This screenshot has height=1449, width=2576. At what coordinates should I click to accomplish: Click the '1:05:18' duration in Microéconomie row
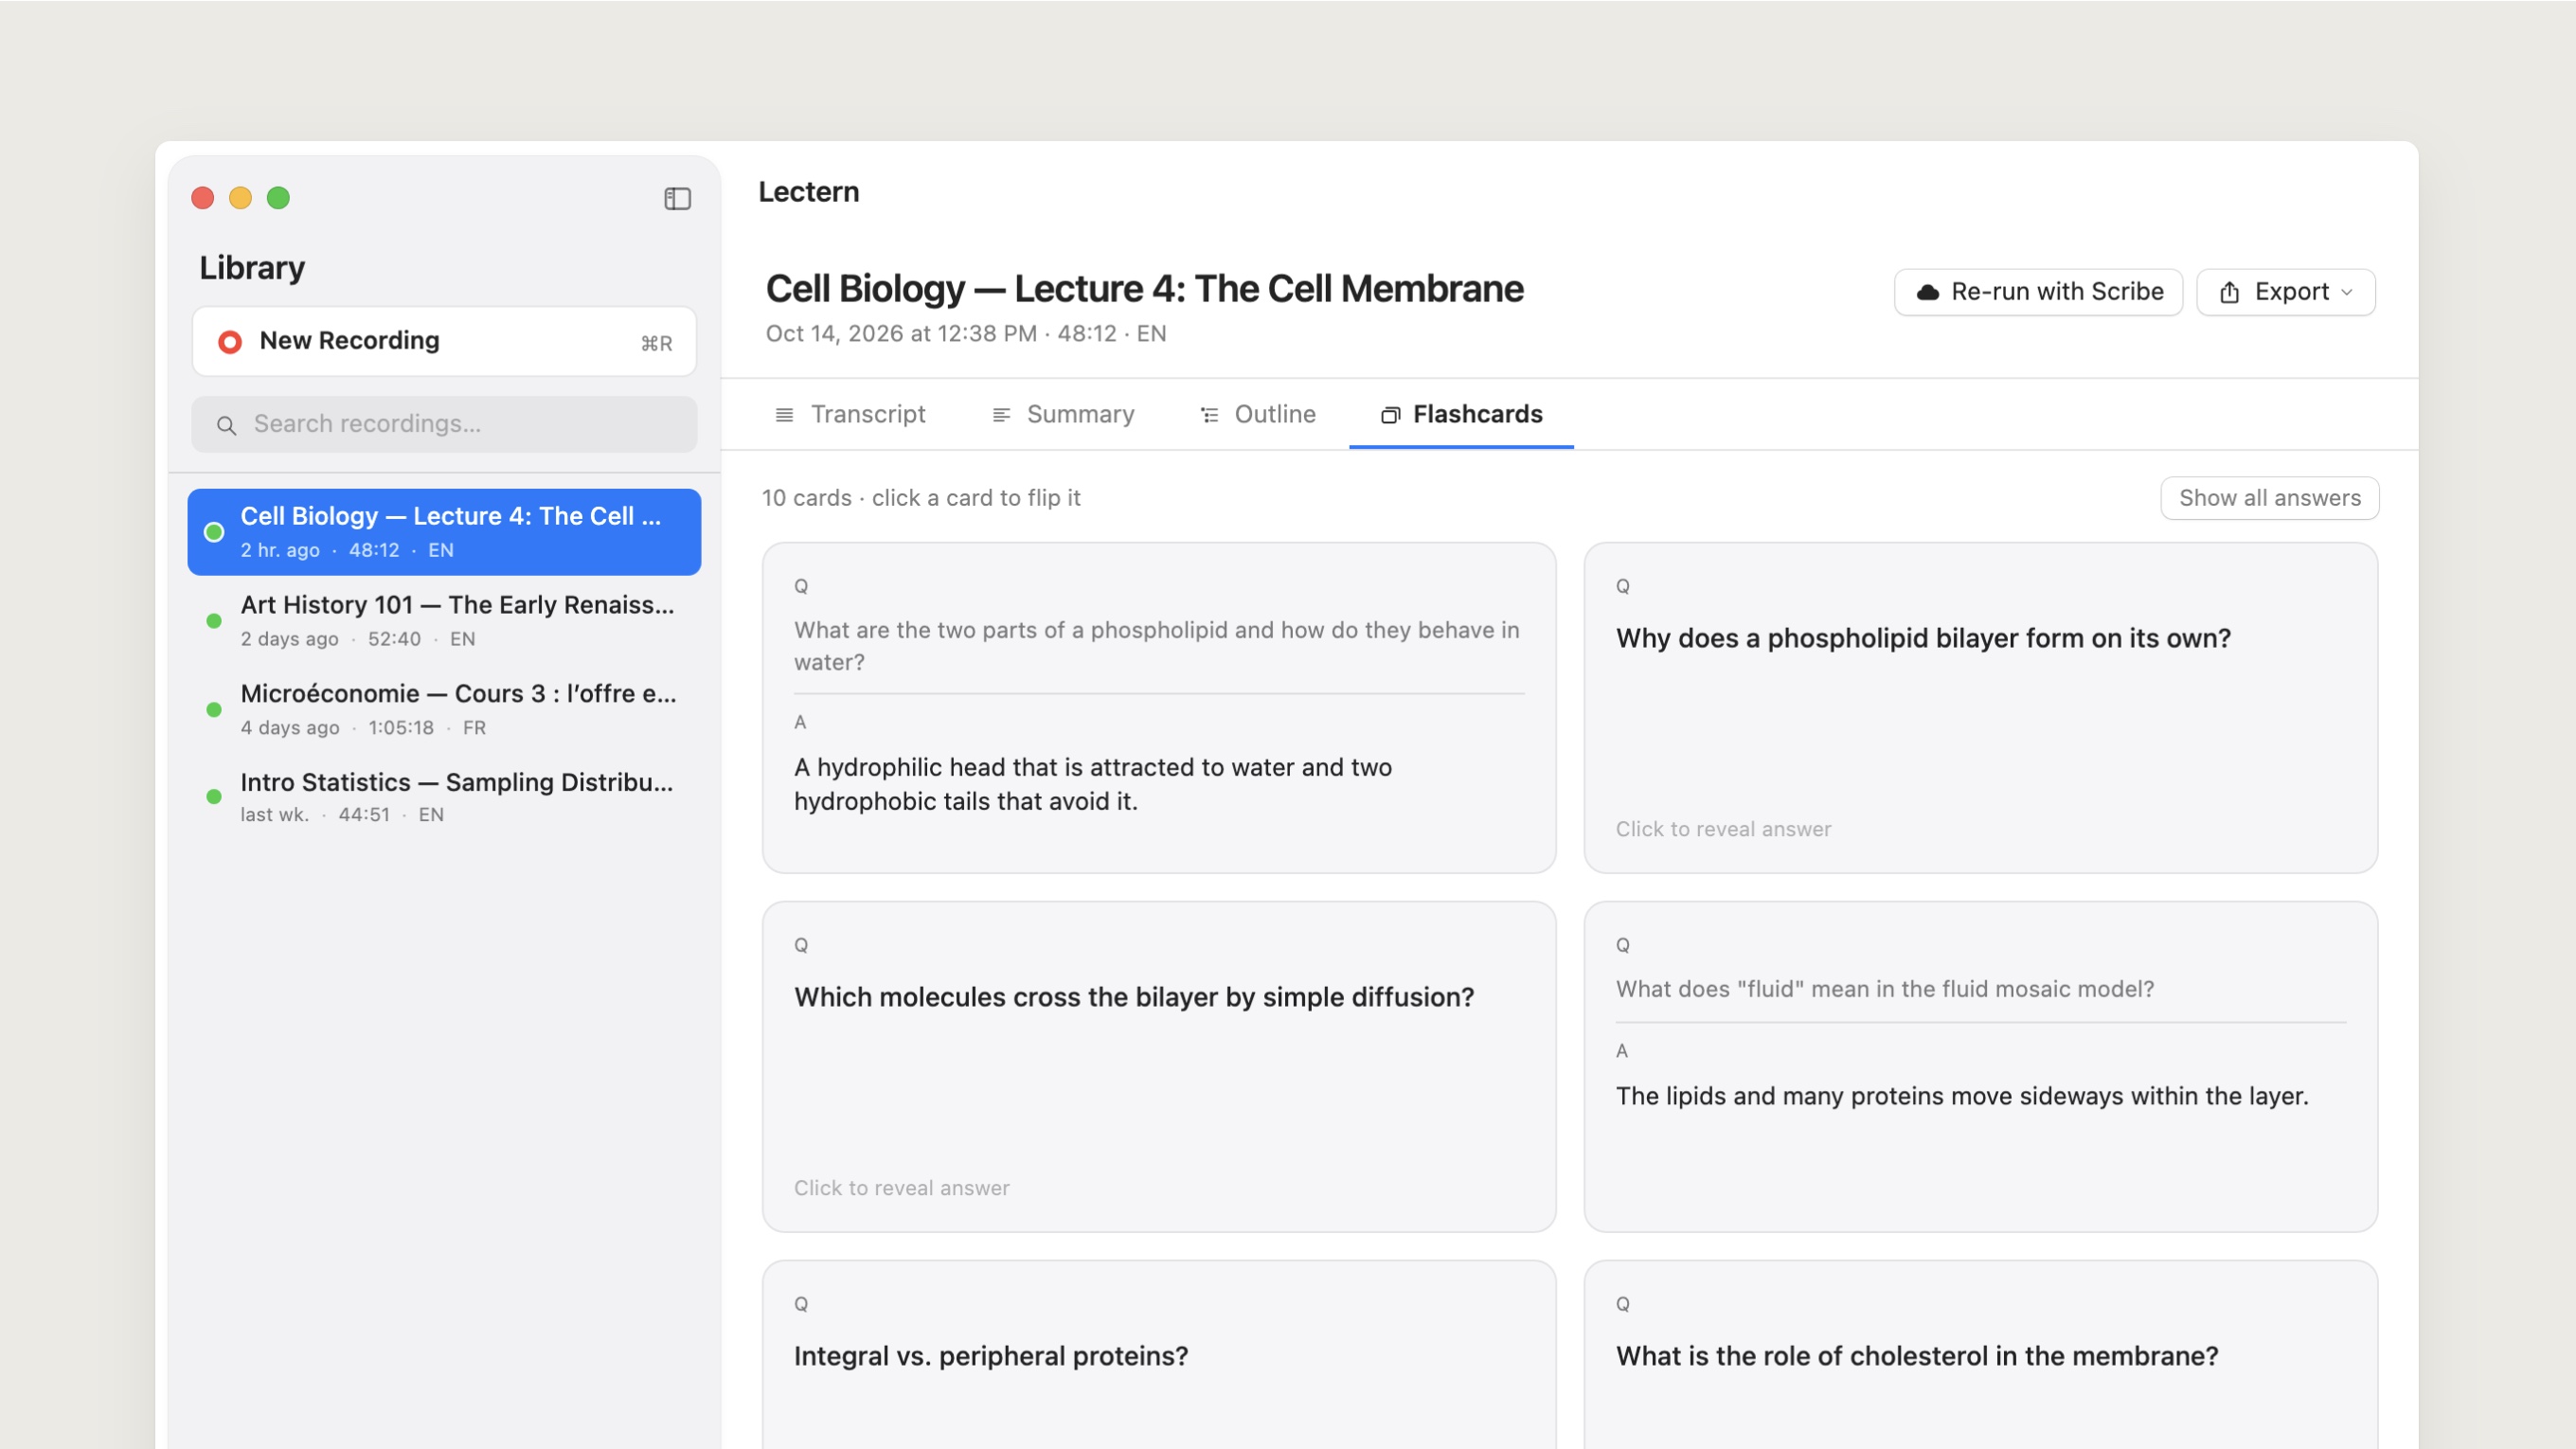pos(401,728)
